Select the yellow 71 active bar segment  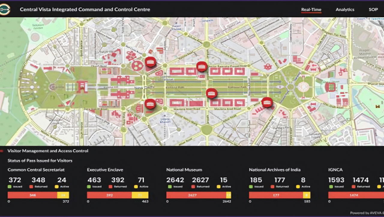pos(140,195)
